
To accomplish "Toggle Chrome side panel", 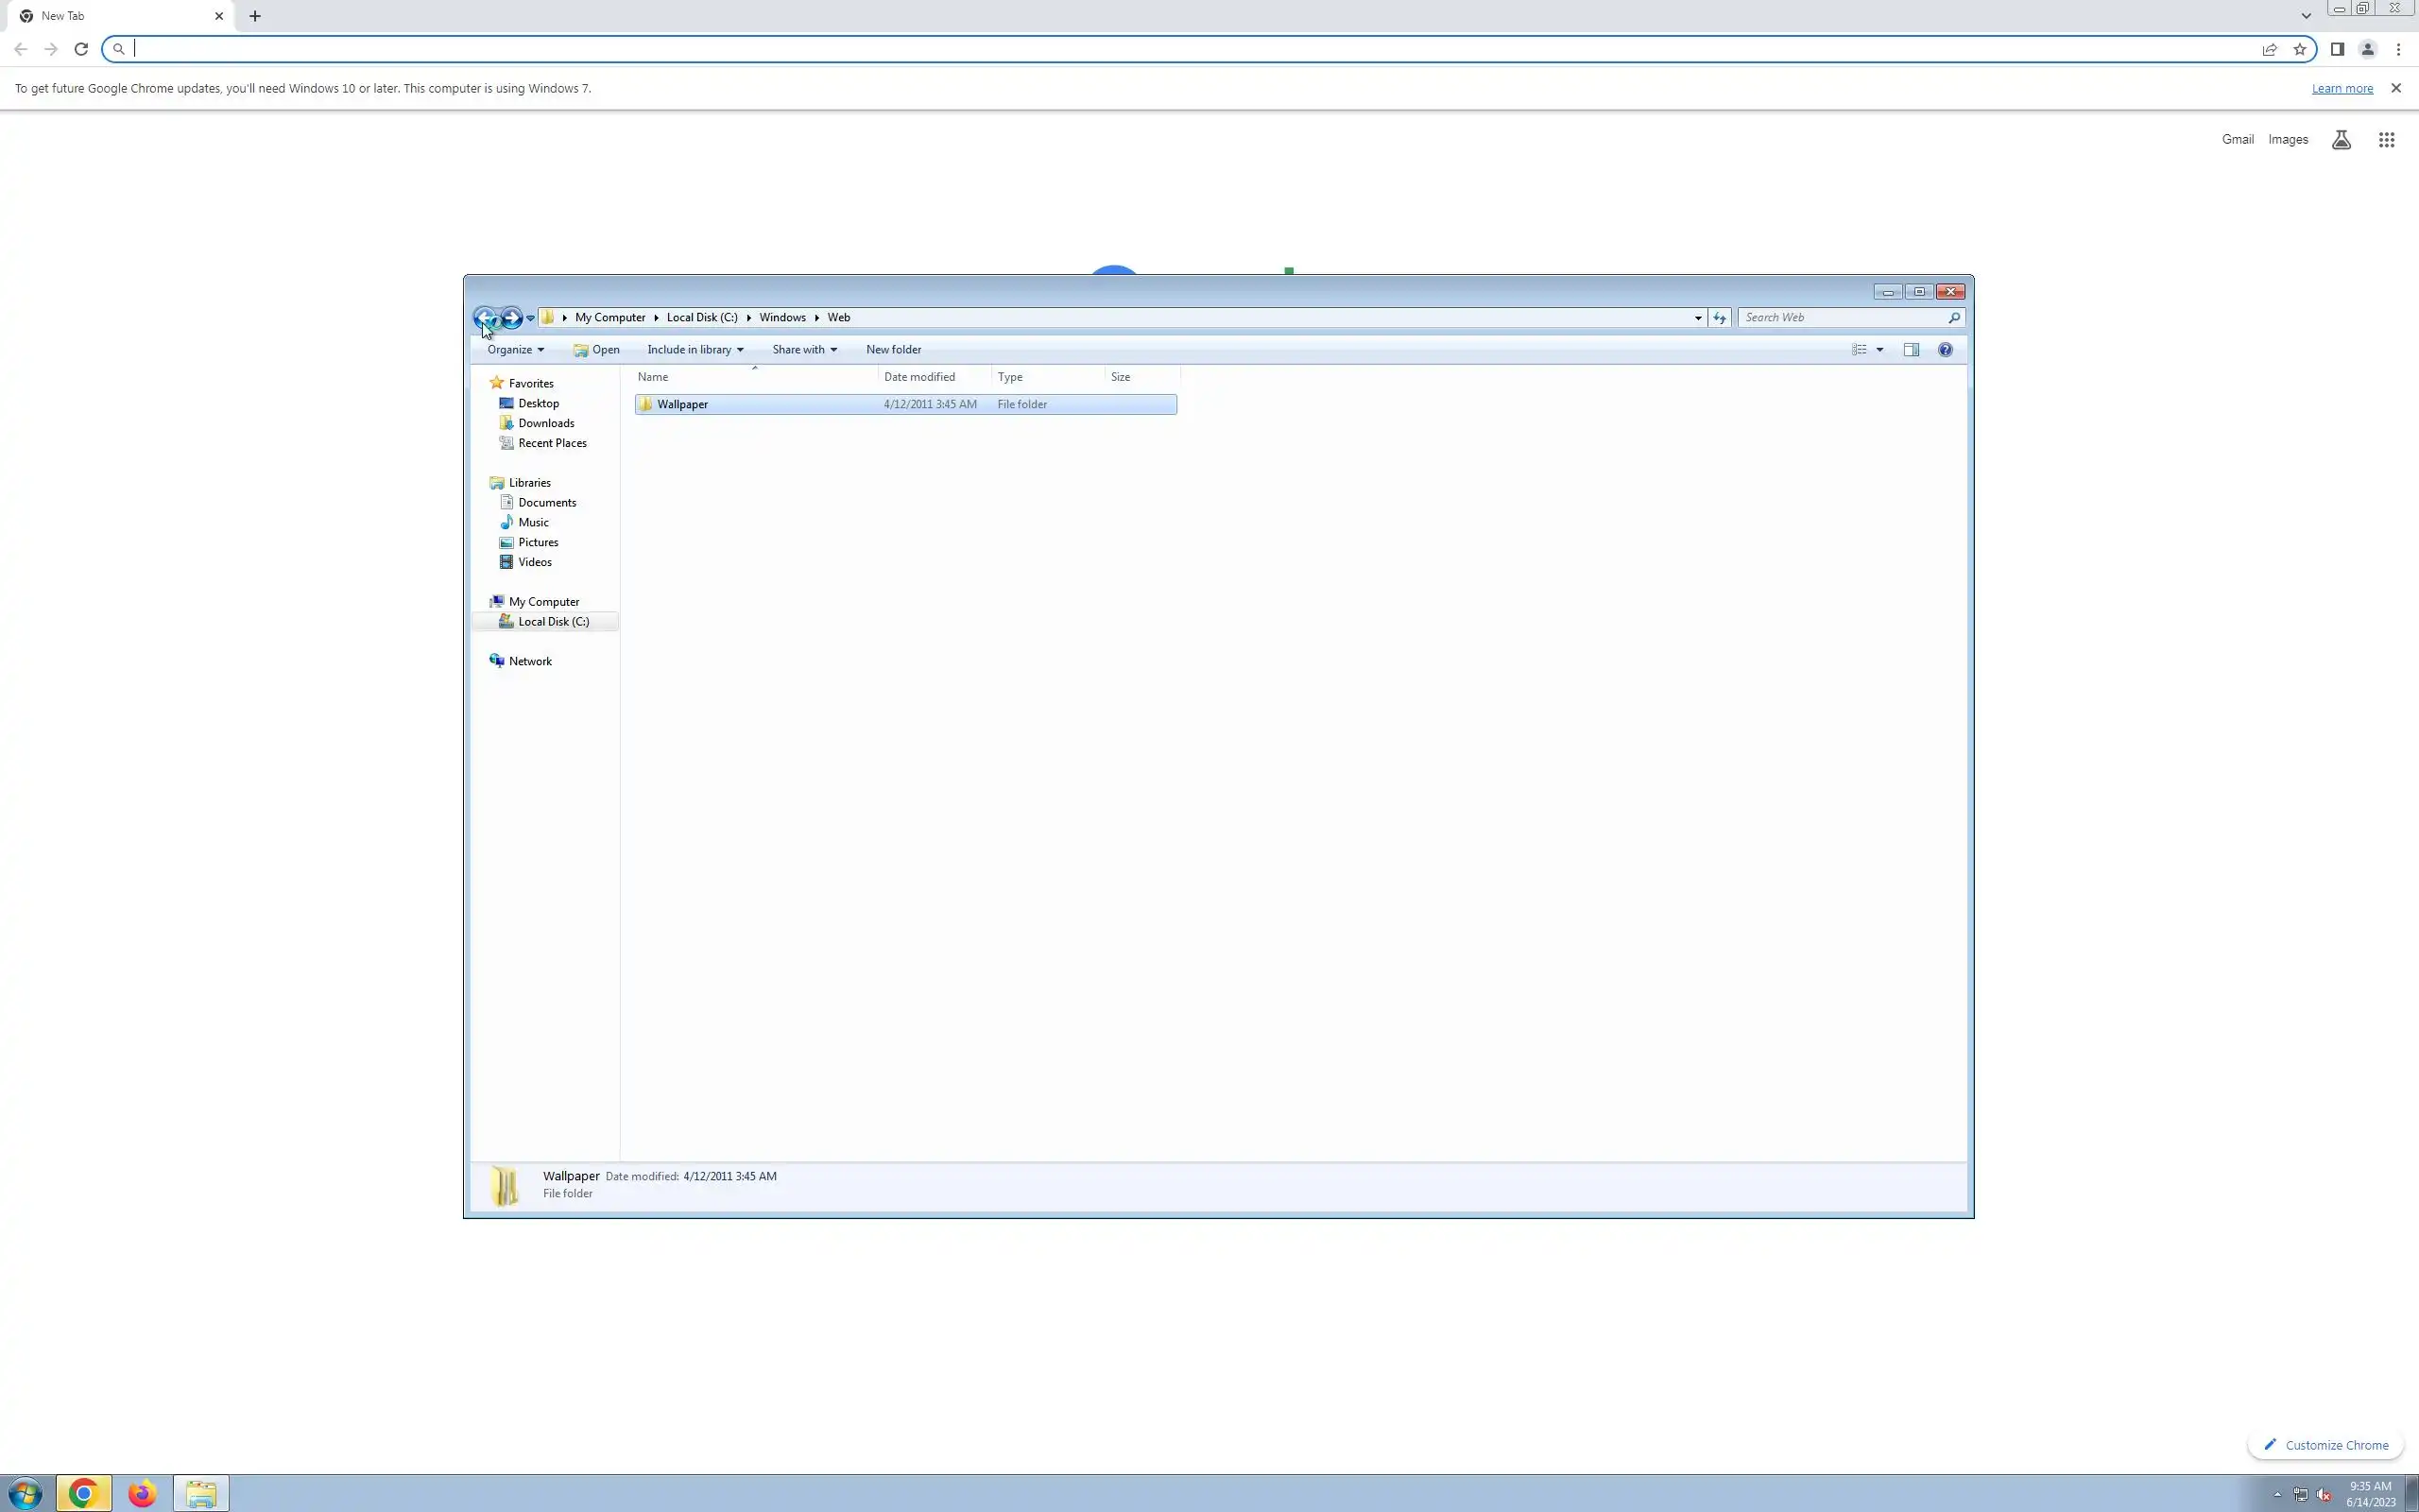I will [x=2337, y=49].
